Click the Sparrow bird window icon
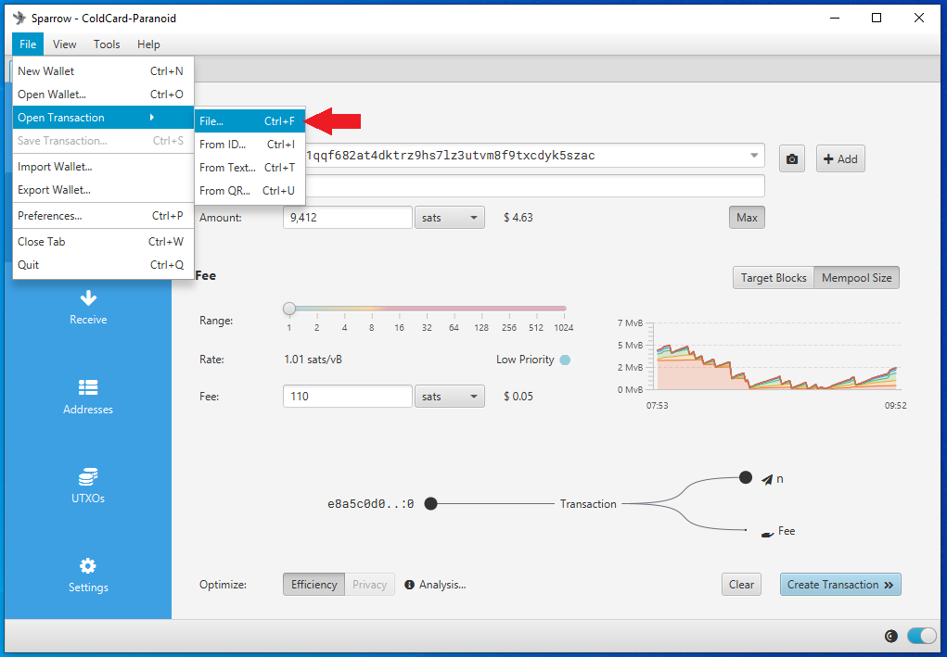This screenshot has width=947, height=657. click(19, 19)
